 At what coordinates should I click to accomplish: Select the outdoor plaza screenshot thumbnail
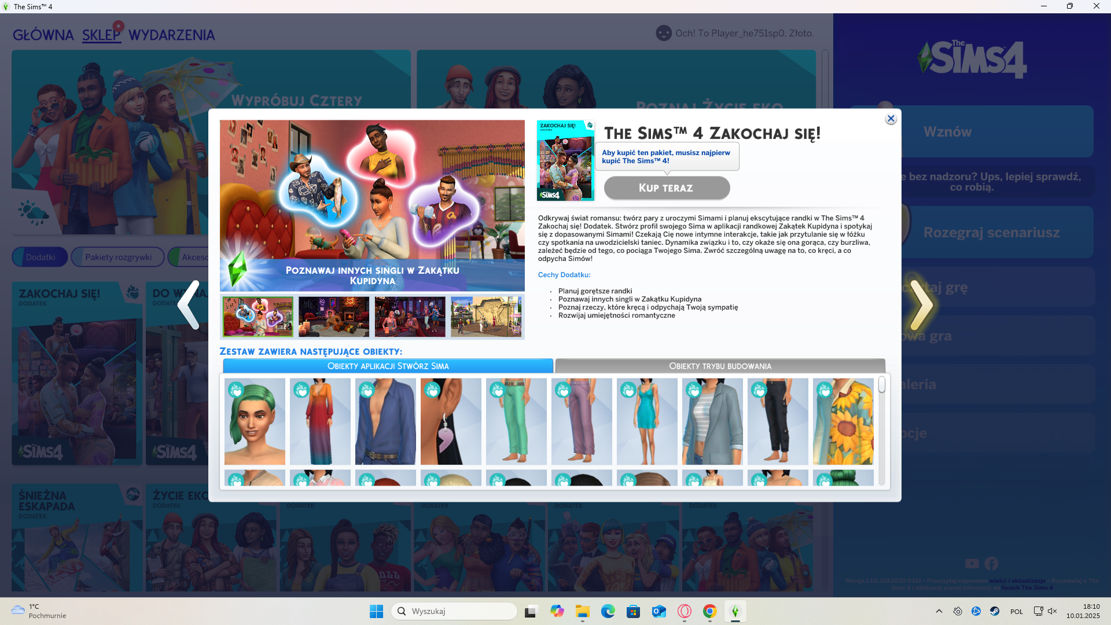coord(486,317)
